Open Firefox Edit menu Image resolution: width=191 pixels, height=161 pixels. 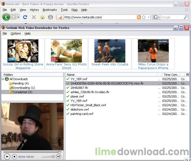click(x=13, y=10)
